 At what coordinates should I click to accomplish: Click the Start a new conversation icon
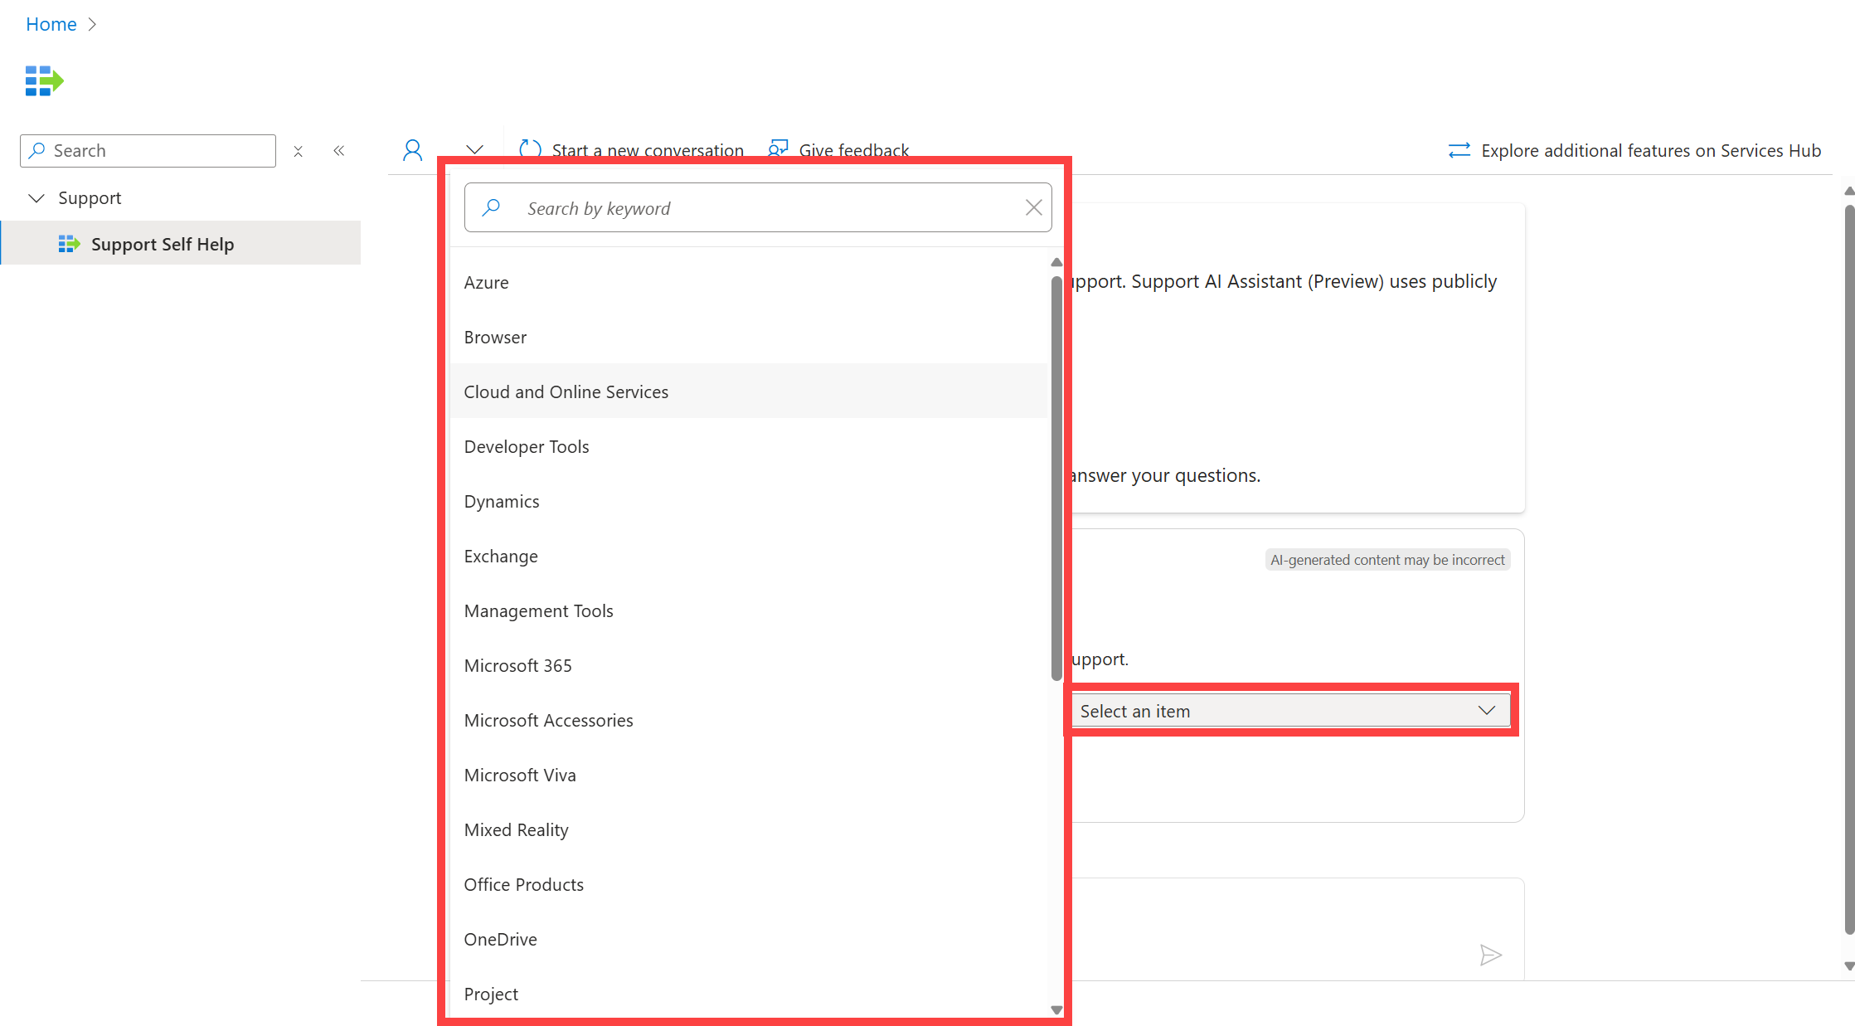click(x=531, y=150)
